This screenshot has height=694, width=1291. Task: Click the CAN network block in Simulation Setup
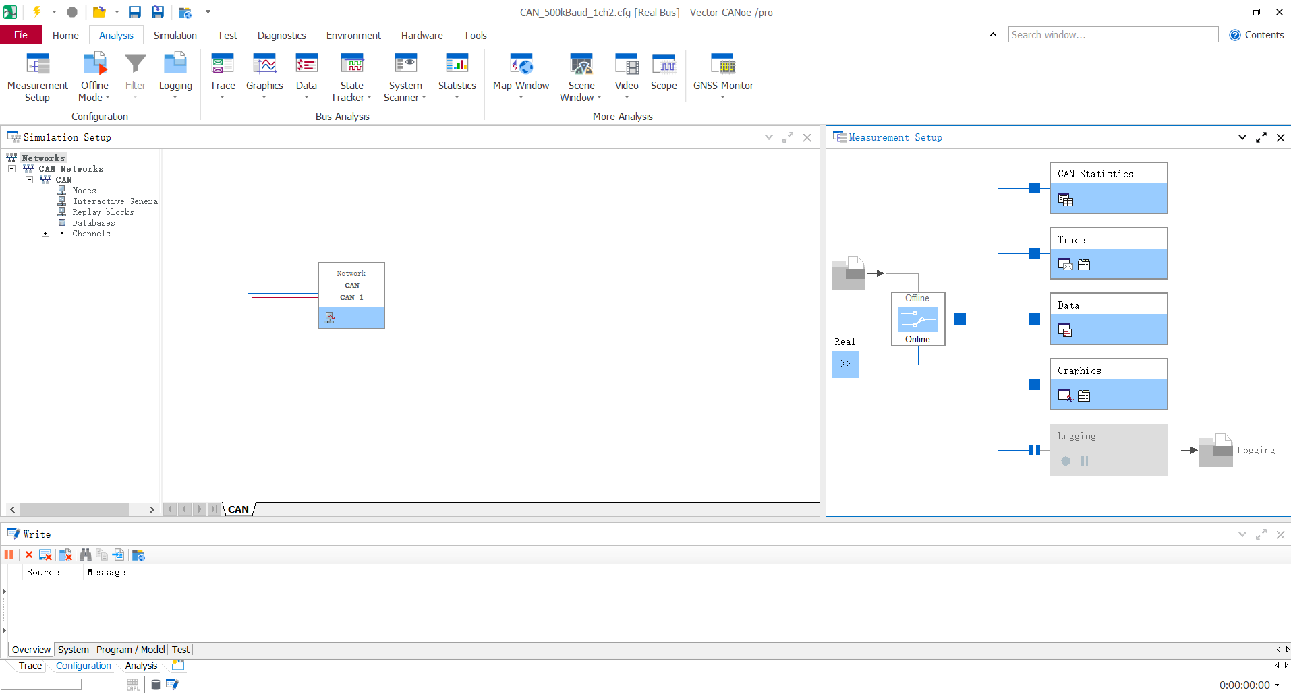coord(351,295)
